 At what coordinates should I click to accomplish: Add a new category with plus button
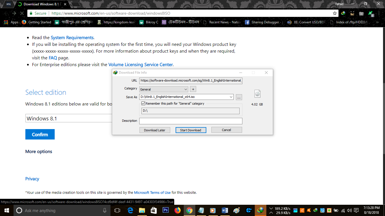(x=193, y=89)
